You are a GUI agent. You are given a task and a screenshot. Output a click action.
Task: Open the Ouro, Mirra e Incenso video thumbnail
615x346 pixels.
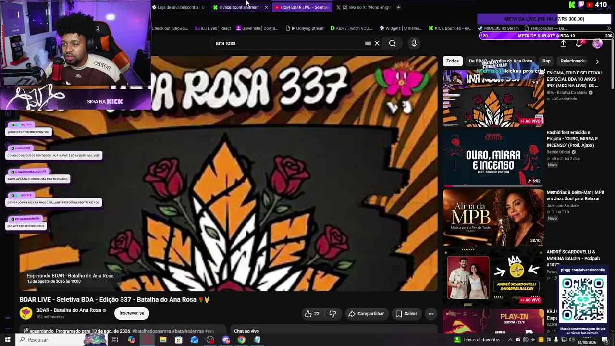493,158
